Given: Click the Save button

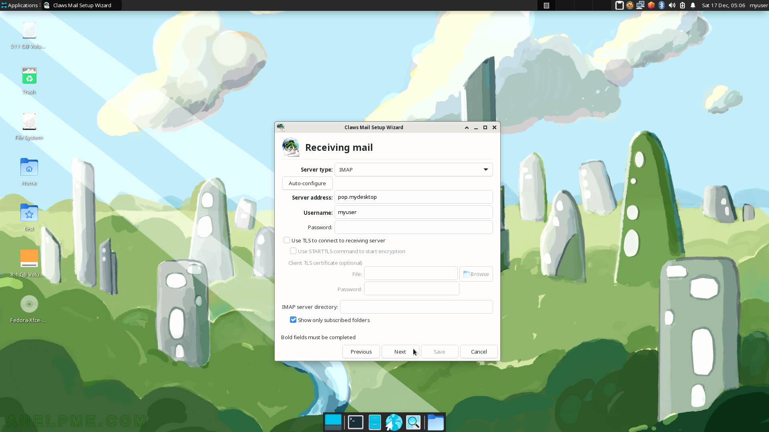Looking at the screenshot, I should pyautogui.click(x=439, y=352).
